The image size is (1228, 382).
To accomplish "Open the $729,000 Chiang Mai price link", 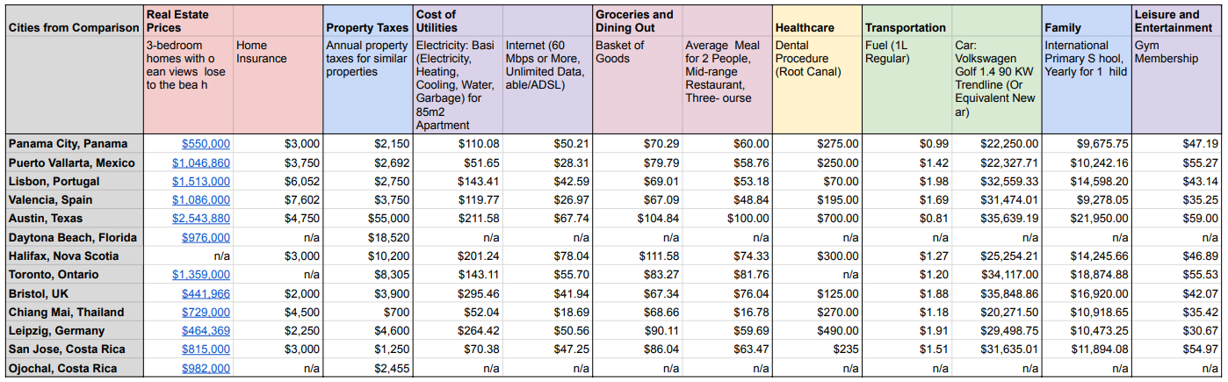I will click(x=206, y=312).
